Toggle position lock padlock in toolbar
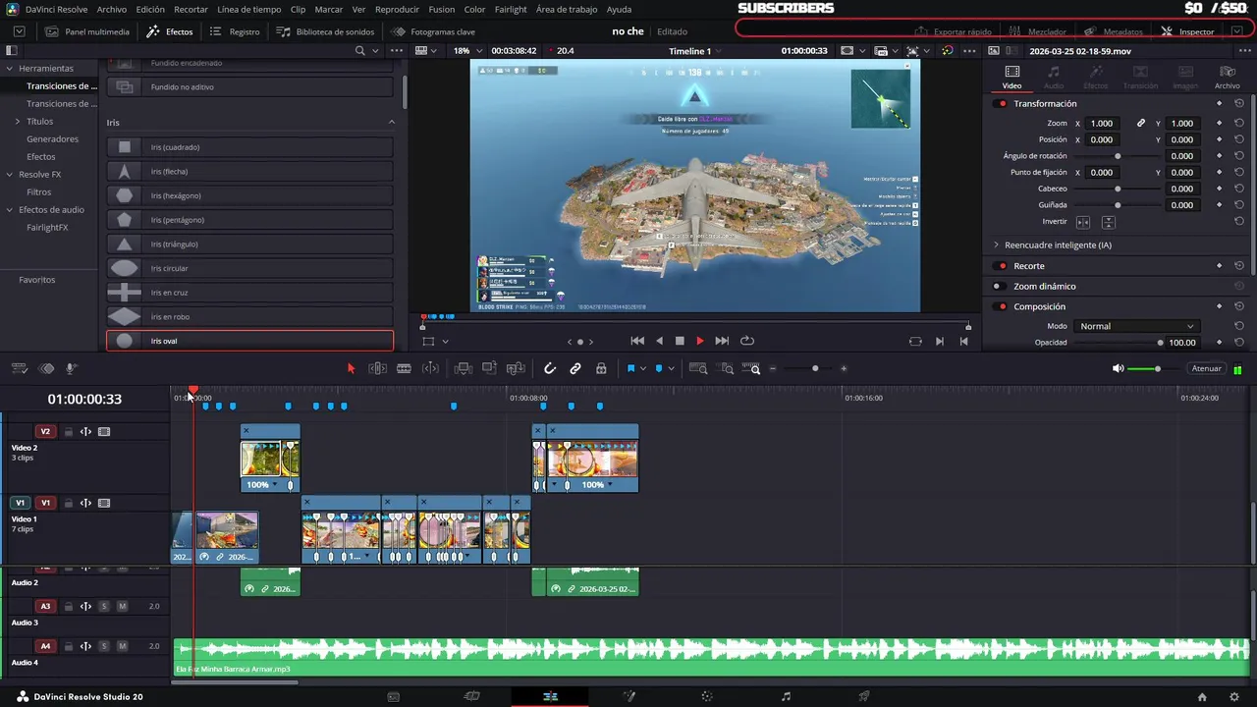 [601, 368]
